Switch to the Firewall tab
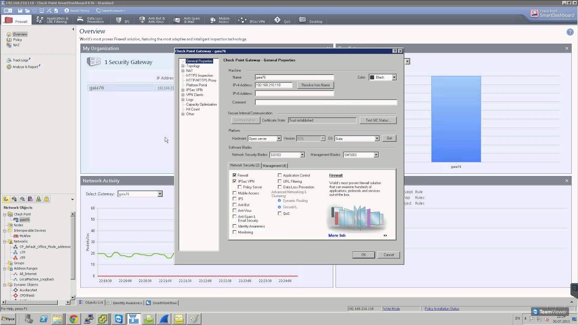Image resolution: width=578 pixels, height=325 pixels. [x=16, y=21]
